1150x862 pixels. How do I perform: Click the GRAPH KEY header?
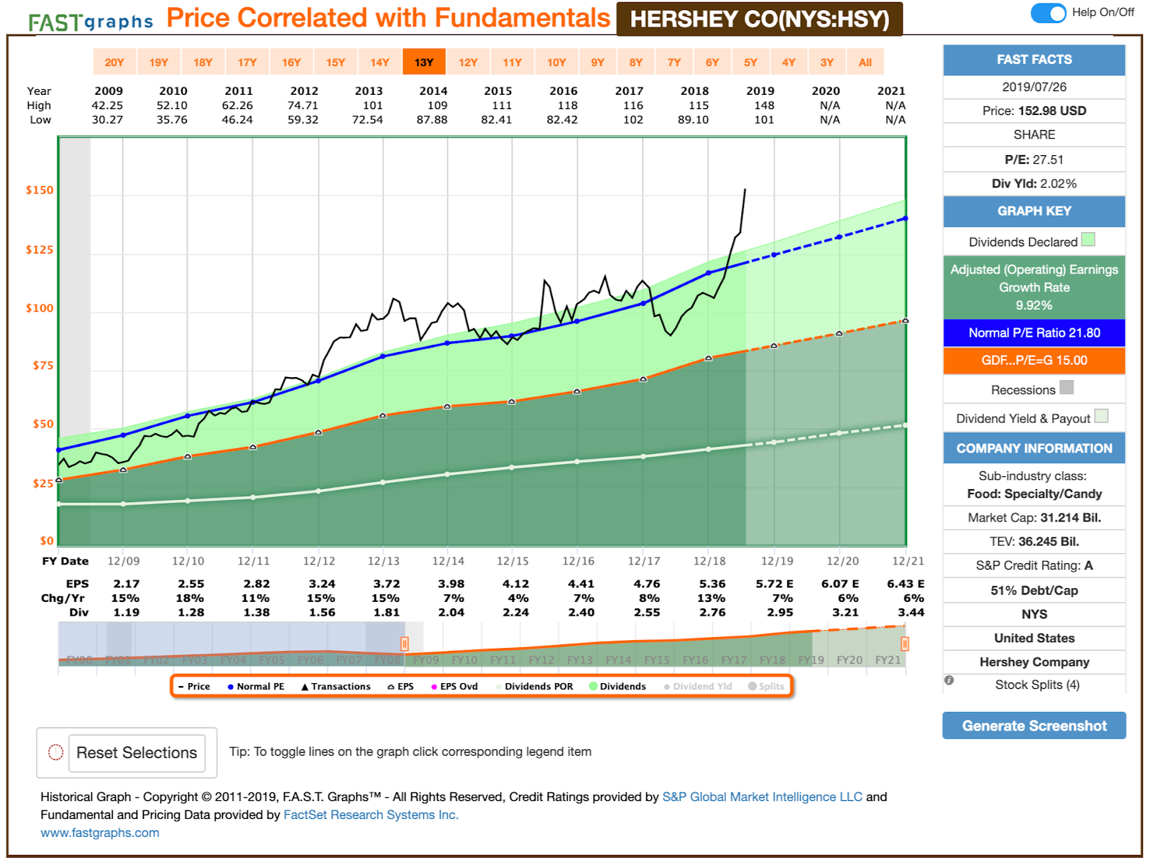[1034, 211]
